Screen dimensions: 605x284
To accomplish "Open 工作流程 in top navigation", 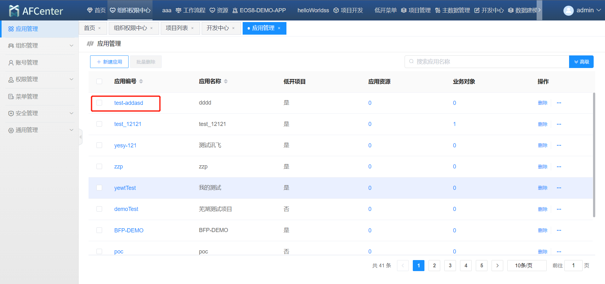I will coord(191,10).
